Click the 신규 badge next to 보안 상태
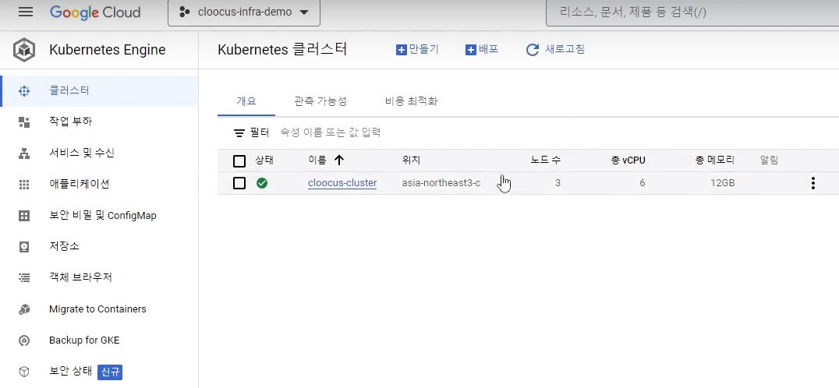839x388 pixels. click(x=110, y=372)
